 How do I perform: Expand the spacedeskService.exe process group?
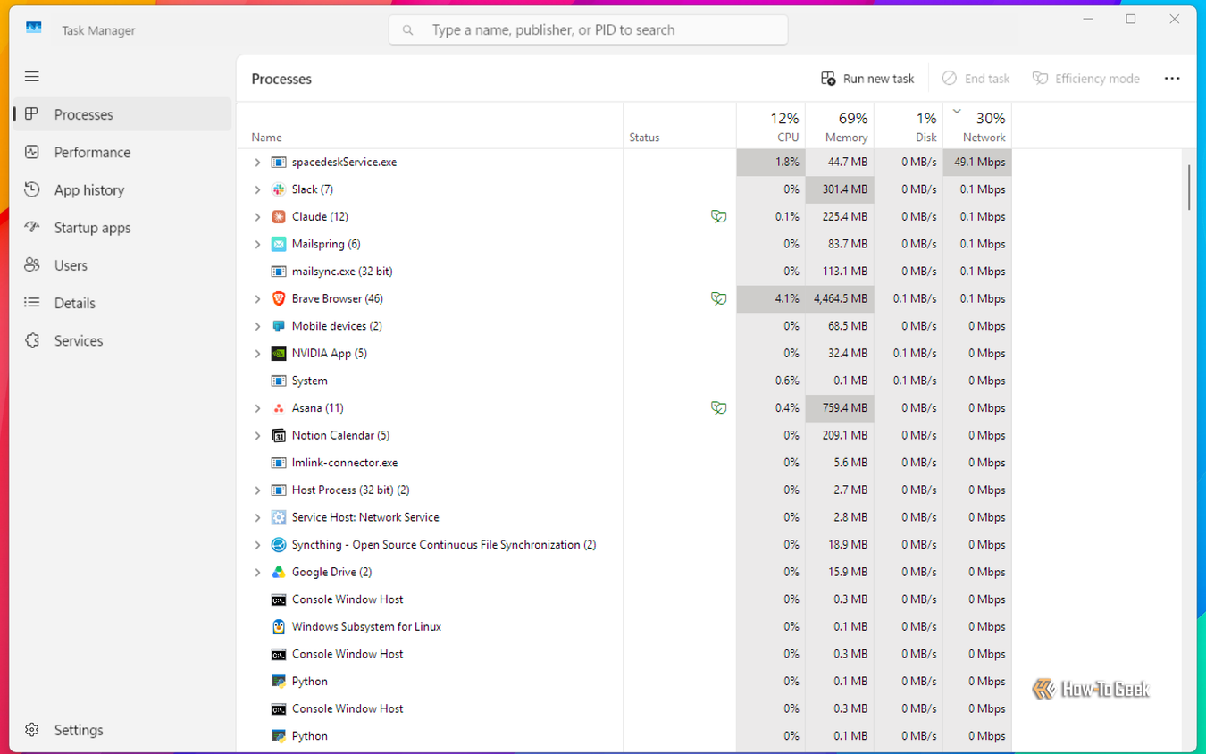(x=257, y=163)
